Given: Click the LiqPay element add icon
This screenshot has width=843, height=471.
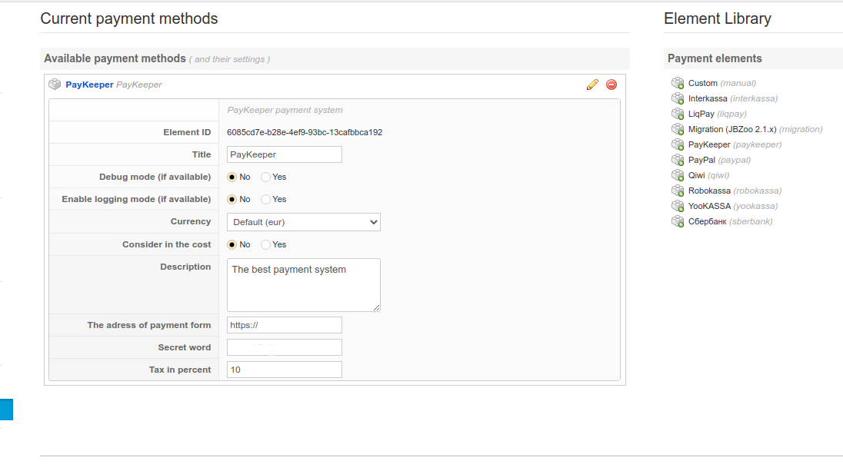Looking at the screenshot, I should click(x=678, y=114).
